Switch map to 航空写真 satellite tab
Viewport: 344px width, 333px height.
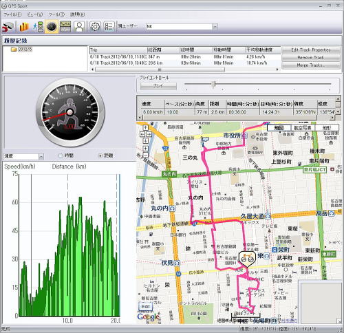pyautogui.click(x=303, y=128)
